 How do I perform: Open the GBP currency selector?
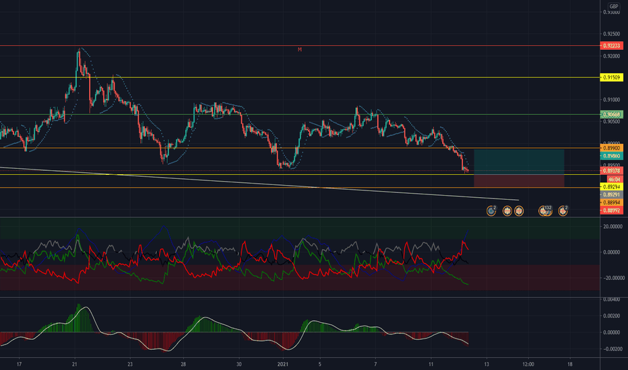point(614,6)
